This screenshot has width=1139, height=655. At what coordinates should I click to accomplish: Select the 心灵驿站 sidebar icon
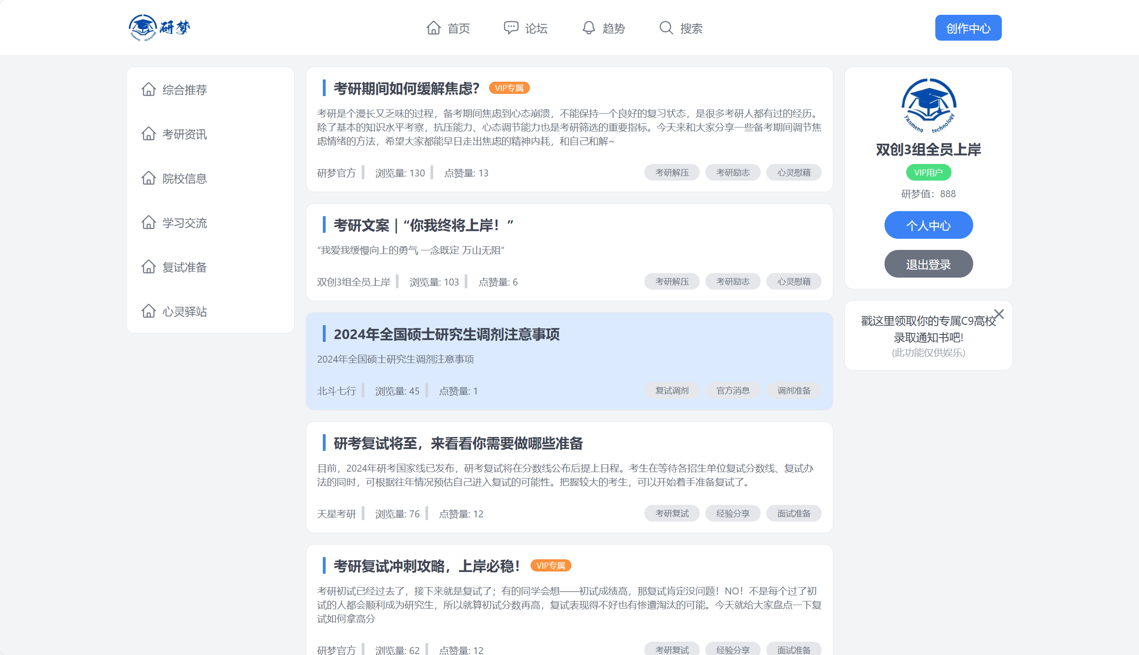tap(149, 311)
